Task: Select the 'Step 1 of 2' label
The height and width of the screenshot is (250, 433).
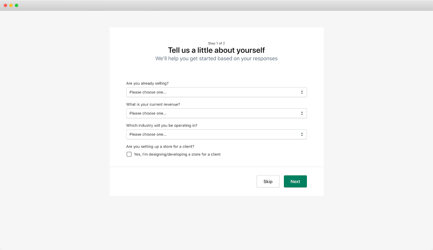Action: [x=216, y=43]
